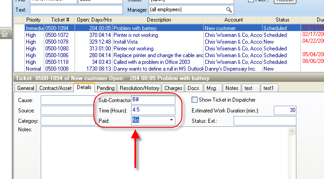Screen dimensions: 324x179
Task: Enable Show Ticket in Dispatcher checkbox
Action: pyautogui.click(x=194, y=100)
